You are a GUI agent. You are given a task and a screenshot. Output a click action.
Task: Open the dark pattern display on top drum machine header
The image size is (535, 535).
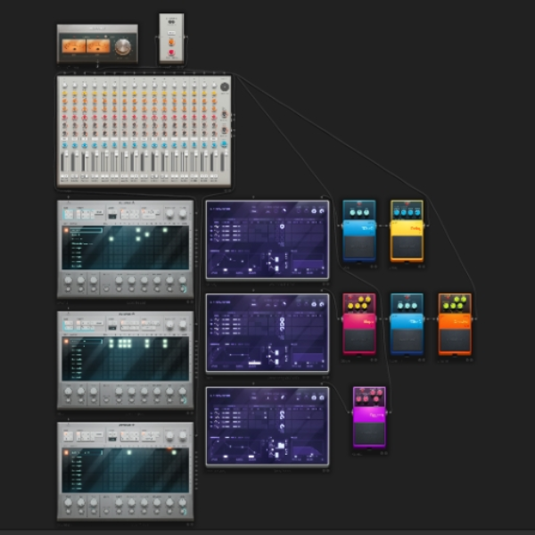(112, 216)
